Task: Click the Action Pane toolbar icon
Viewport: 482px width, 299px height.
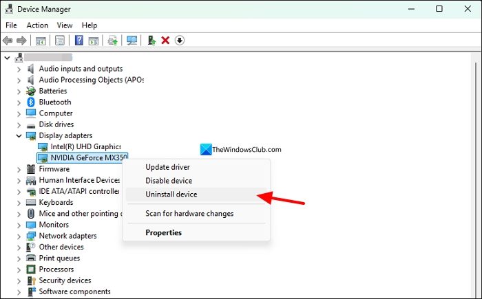Action: point(94,41)
